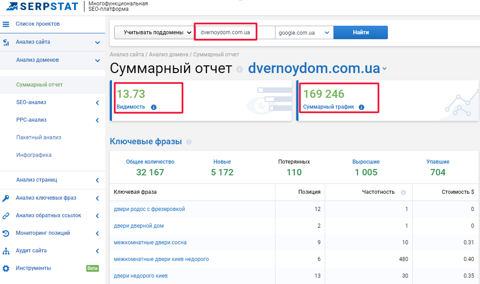Click the Анализ сайта chart icon

point(6,42)
